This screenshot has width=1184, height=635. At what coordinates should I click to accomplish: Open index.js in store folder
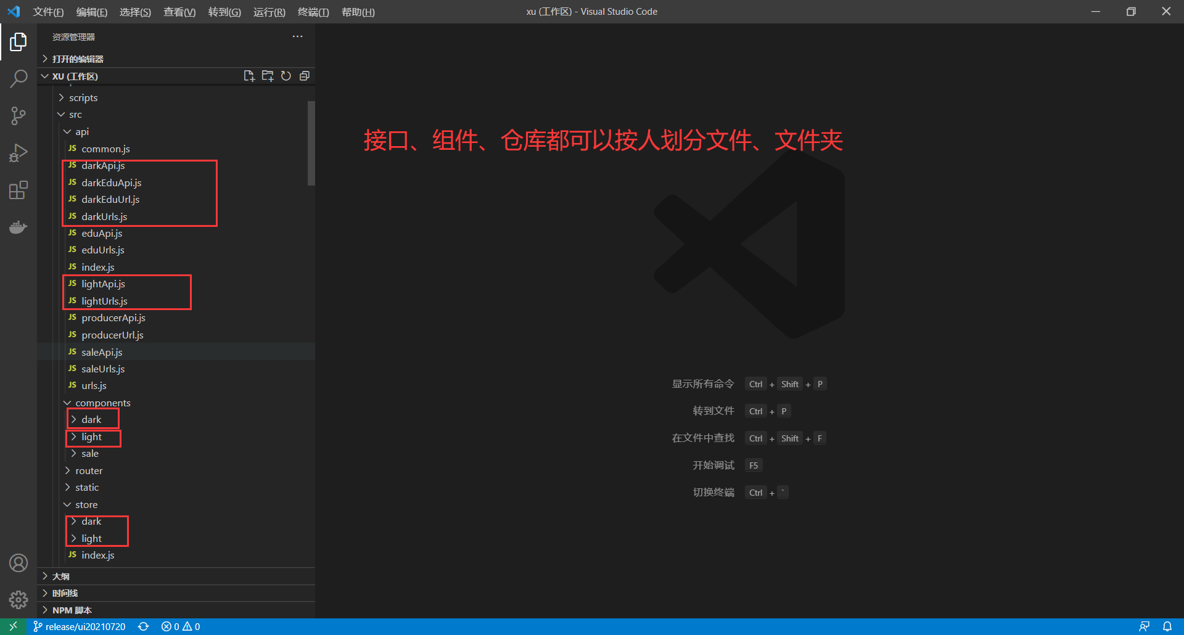(176, 555)
